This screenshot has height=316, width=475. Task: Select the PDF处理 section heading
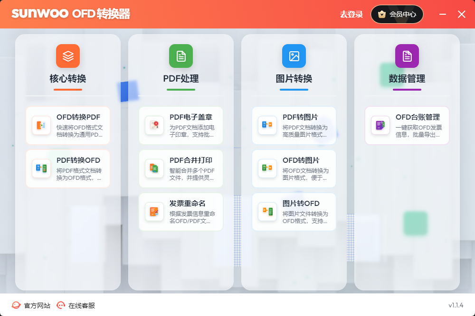181,79
